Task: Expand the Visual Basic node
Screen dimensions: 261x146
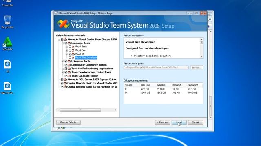Action: [66, 47]
